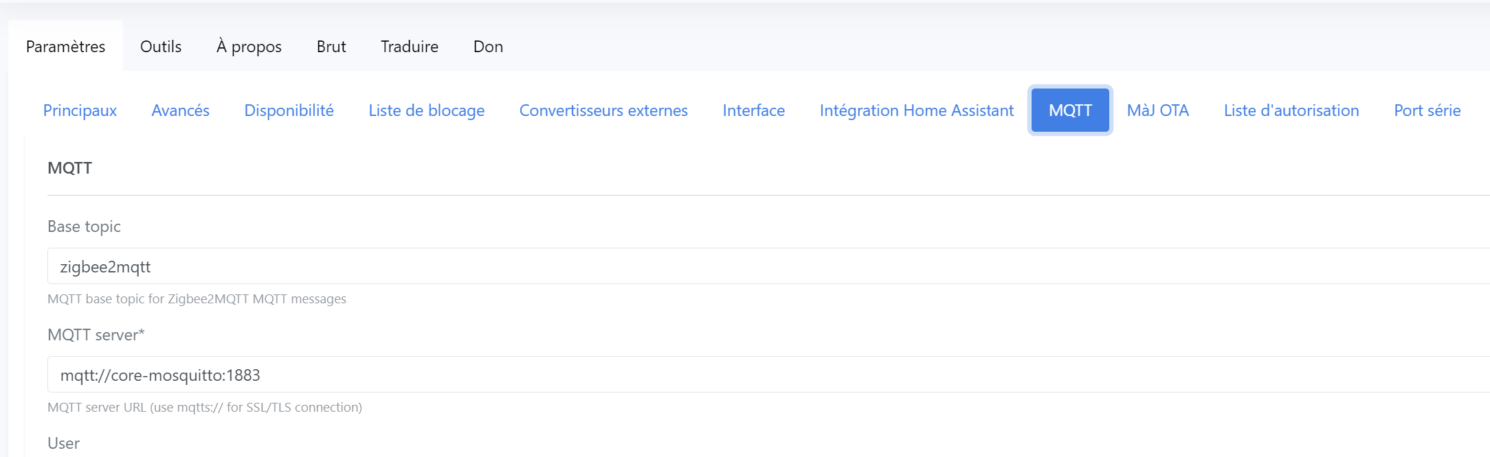The width and height of the screenshot is (1490, 457).
Task: Click the Base topic input field
Action: point(768,266)
